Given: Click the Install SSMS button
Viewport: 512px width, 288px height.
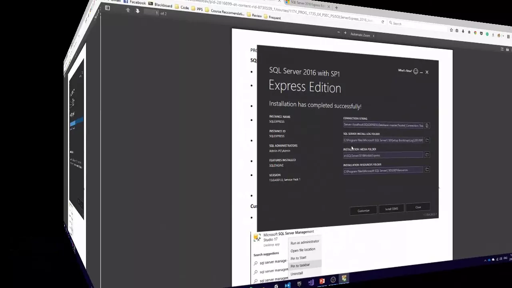Looking at the screenshot, I should click(x=391, y=209).
